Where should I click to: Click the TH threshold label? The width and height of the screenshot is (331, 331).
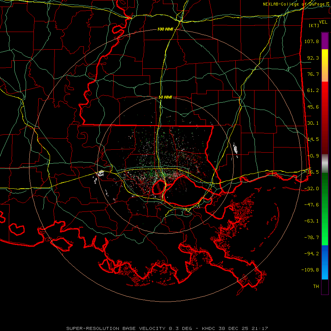(316, 286)
